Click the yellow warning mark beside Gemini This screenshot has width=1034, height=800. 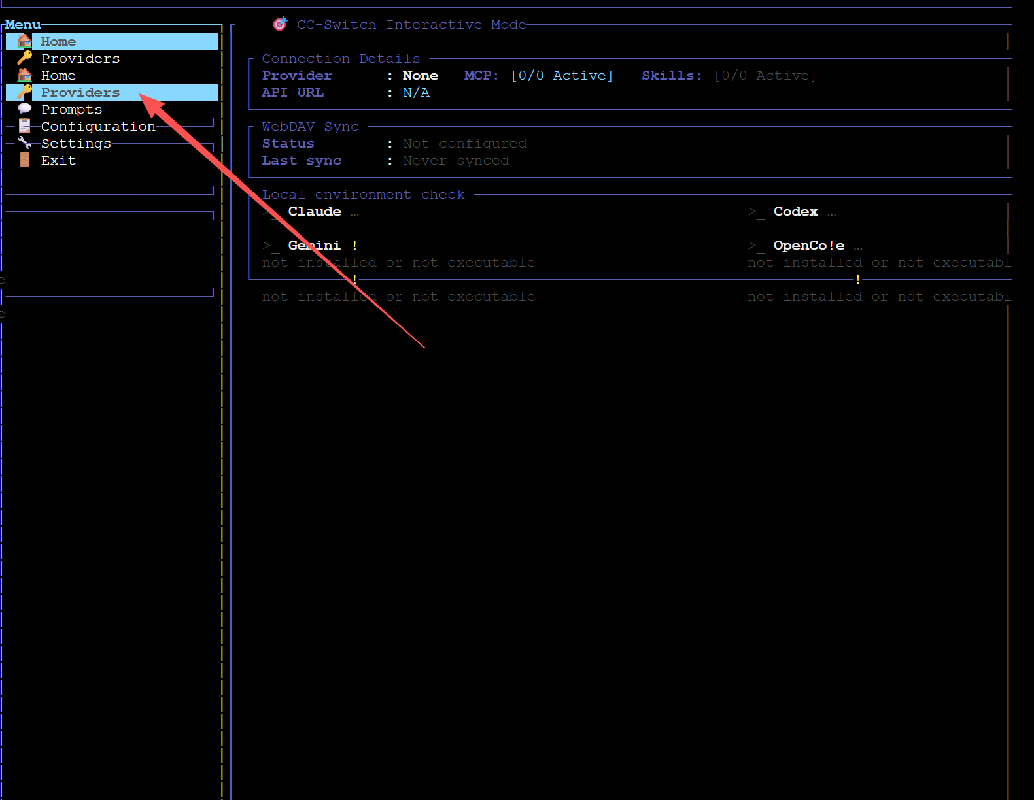coord(354,245)
